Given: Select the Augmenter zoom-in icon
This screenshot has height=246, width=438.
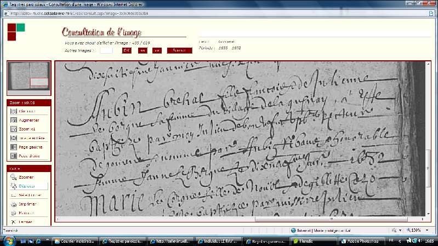Looking at the screenshot, I should [13, 121].
